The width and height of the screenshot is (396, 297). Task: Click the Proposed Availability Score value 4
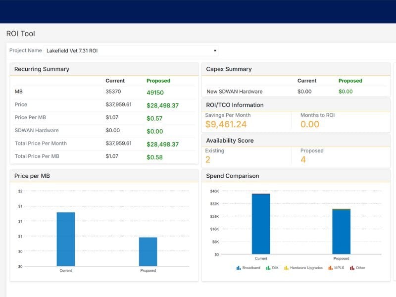tap(303, 159)
